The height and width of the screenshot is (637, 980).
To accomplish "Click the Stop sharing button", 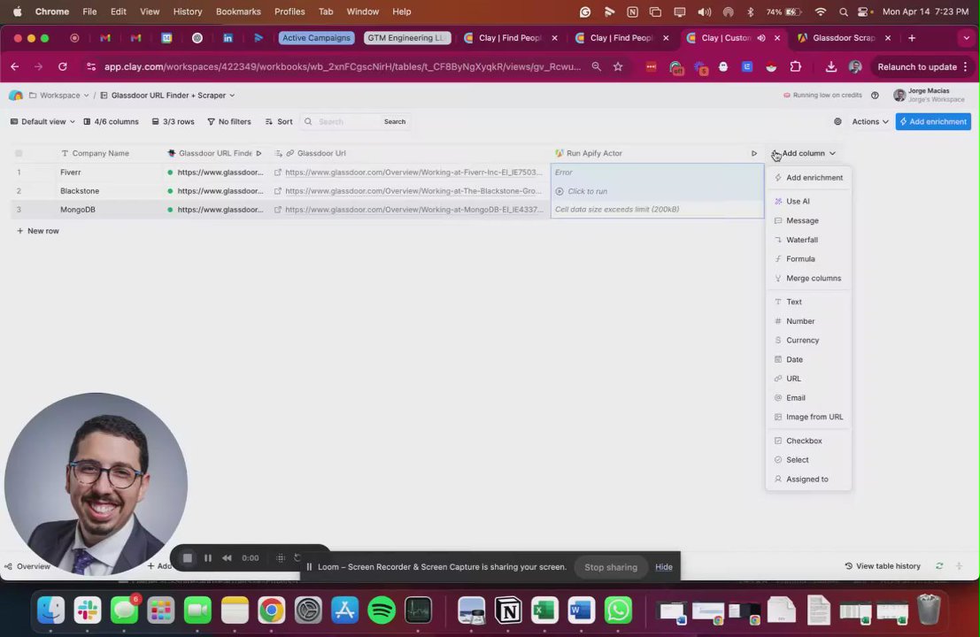I will [611, 567].
